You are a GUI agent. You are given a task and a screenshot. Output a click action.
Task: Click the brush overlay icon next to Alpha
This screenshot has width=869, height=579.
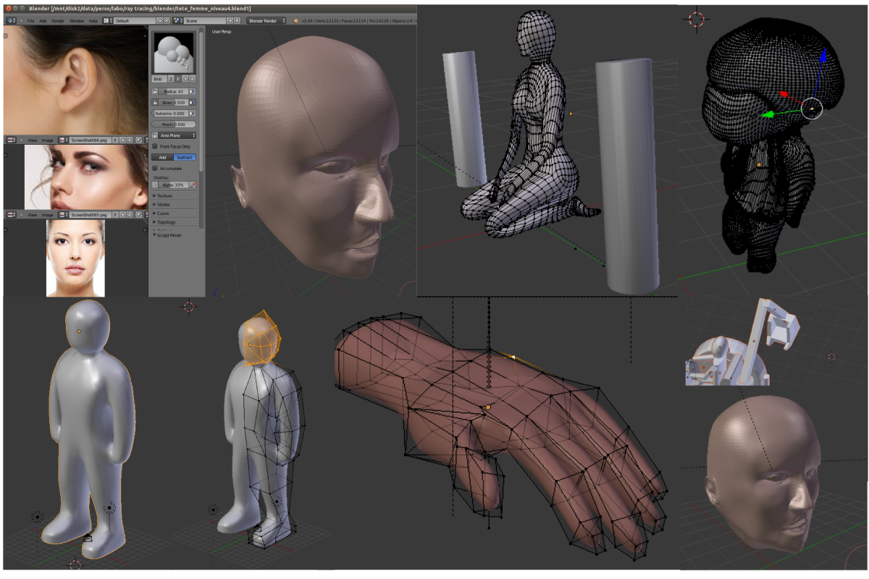tap(192, 185)
